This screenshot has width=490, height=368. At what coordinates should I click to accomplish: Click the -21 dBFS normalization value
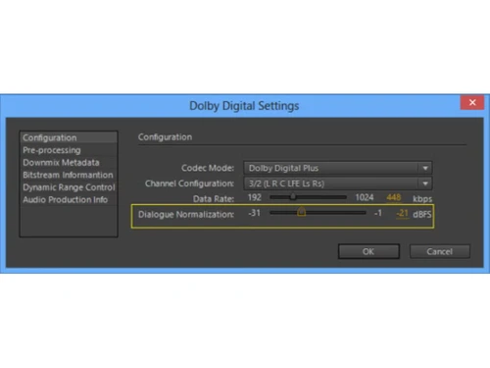[x=402, y=214]
